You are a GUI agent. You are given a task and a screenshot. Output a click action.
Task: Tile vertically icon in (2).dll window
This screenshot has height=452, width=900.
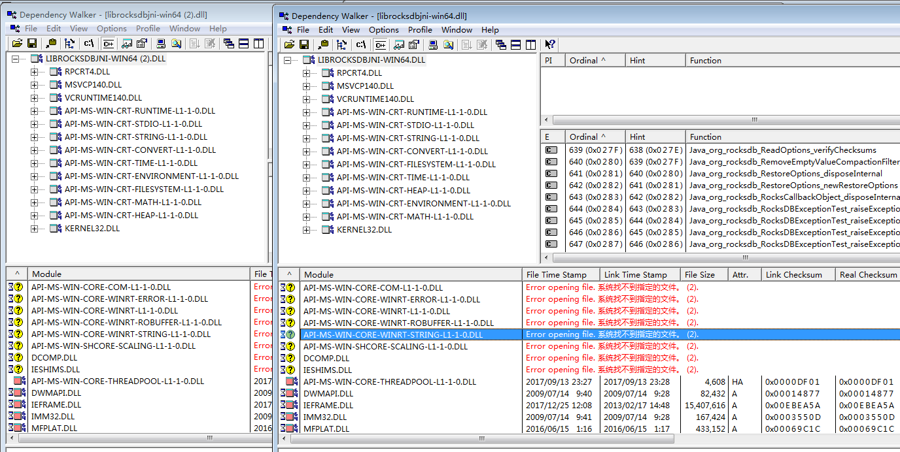click(x=259, y=43)
